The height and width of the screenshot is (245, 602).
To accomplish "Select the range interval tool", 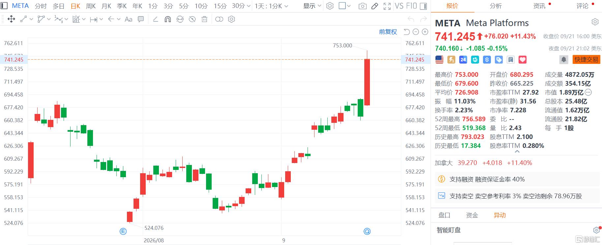I will point(94,19).
